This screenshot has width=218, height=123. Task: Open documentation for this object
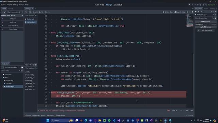216,15
